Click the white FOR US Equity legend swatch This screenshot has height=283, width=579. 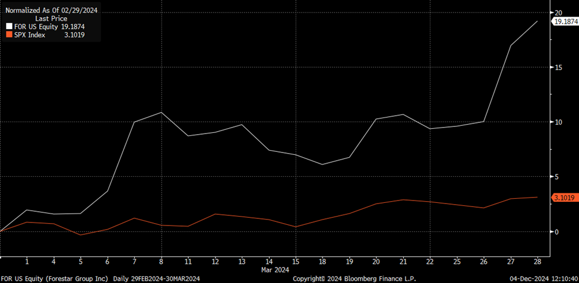click(x=9, y=27)
